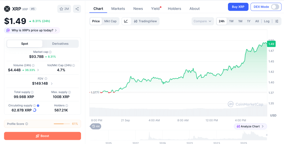The image size is (284, 144).
Task: Select the 1W time range
Action: click(x=231, y=21)
